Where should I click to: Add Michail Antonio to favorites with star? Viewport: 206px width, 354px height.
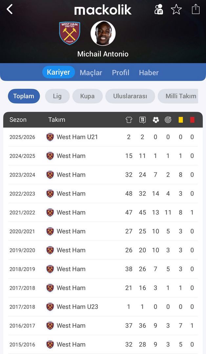(176, 9)
